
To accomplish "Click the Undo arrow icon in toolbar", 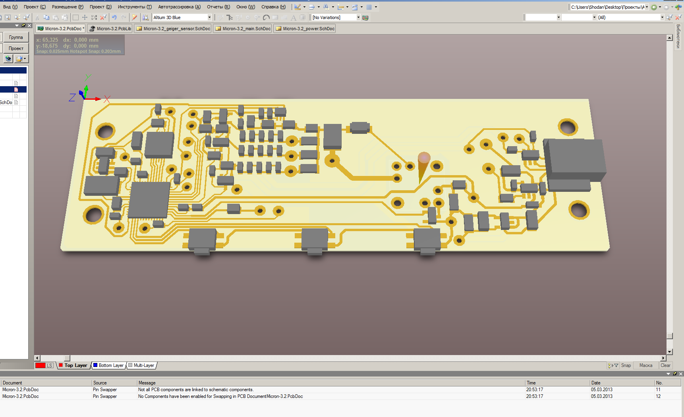I will (x=114, y=17).
